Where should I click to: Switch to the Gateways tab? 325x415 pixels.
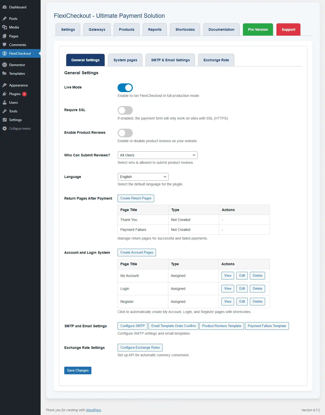point(97,29)
